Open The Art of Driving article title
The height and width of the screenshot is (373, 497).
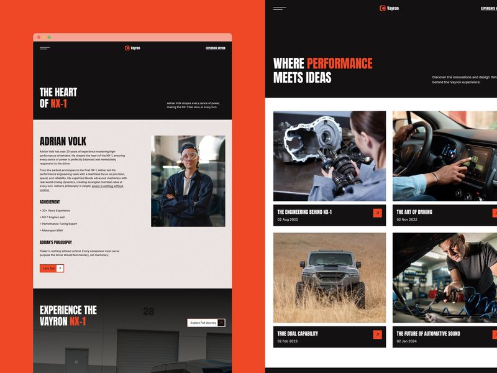tap(414, 212)
